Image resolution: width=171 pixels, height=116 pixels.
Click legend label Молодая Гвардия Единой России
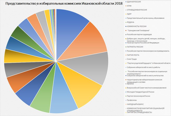click(140, 92)
